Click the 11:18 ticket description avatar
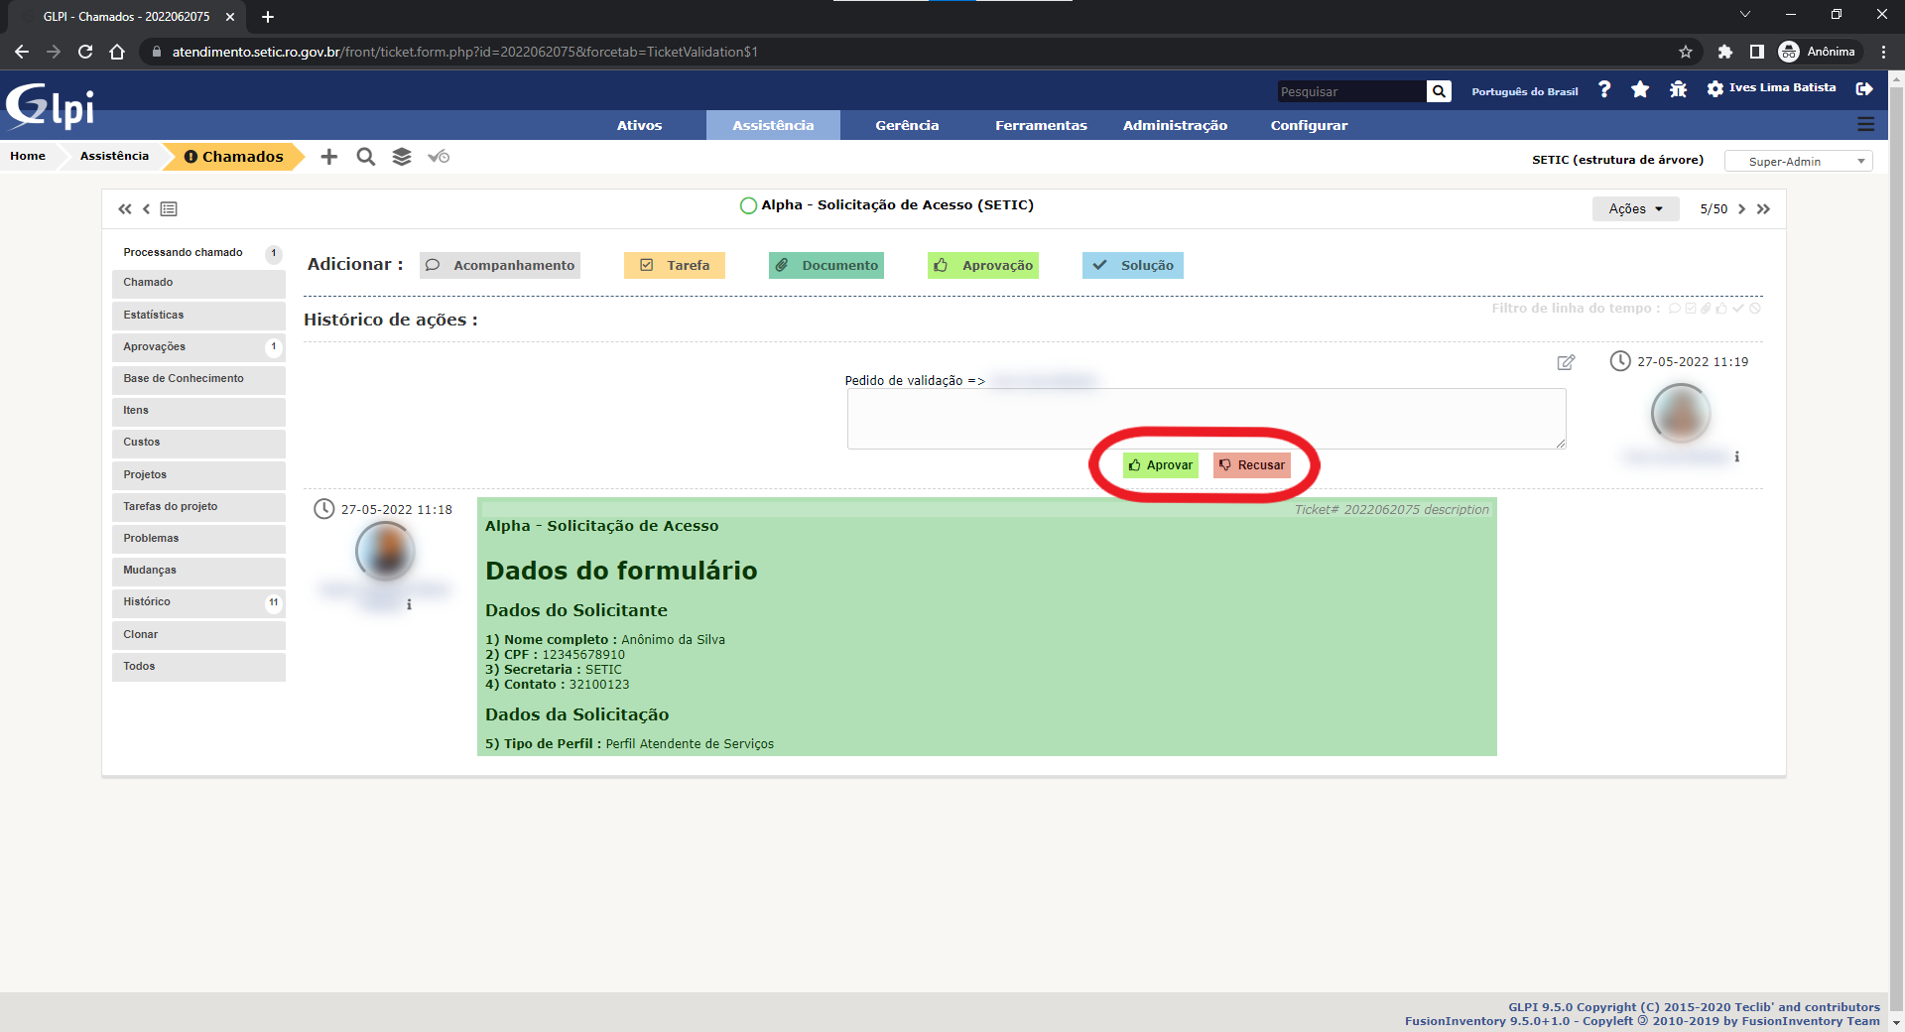Viewport: 1905px width, 1032px height. pos(385,551)
